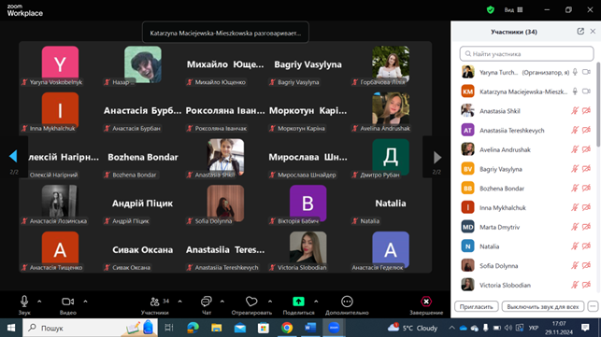Start screen sharing with Поделиться icon
The width and height of the screenshot is (601, 337).
point(298,302)
